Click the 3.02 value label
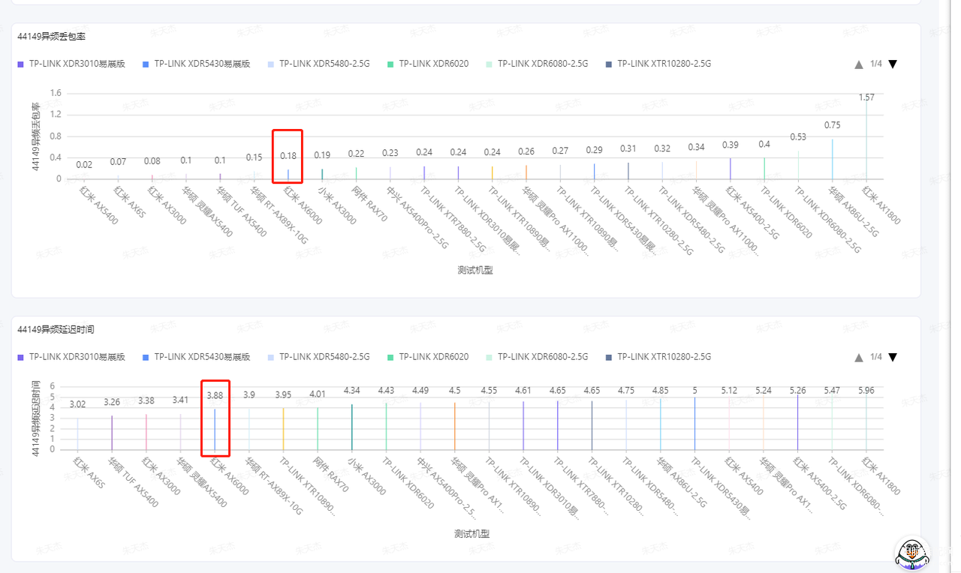The width and height of the screenshot is (961, 573). tap(77, 405)
